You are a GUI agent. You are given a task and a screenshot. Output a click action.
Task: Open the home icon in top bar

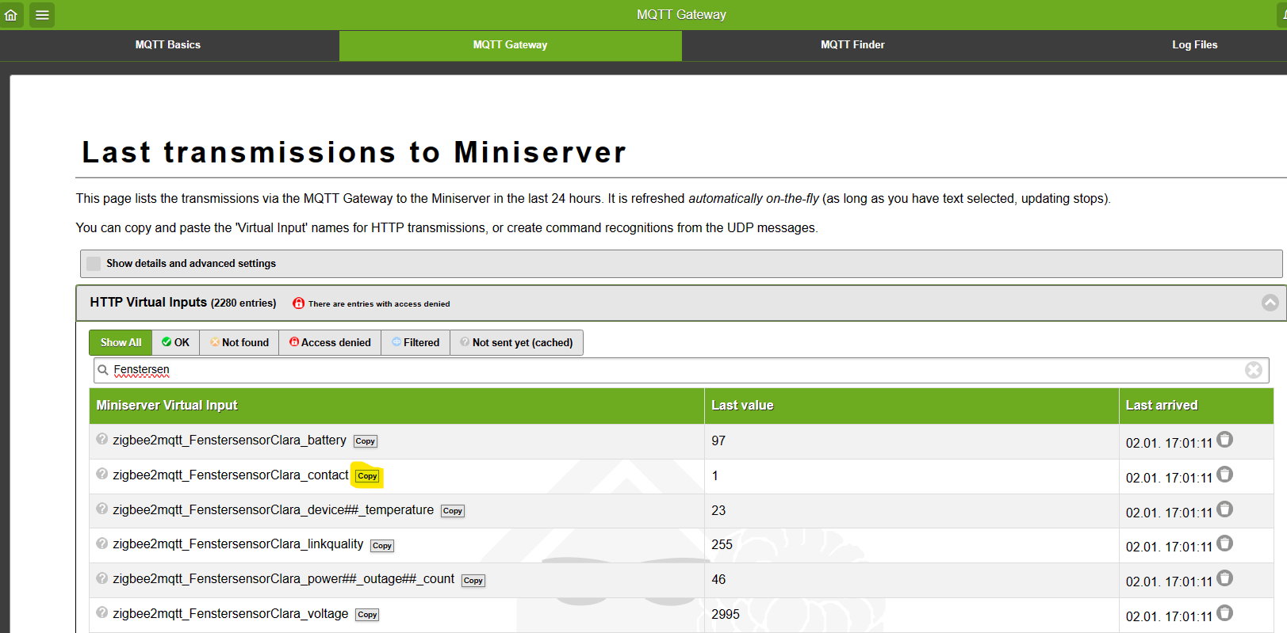pos(11,14)
